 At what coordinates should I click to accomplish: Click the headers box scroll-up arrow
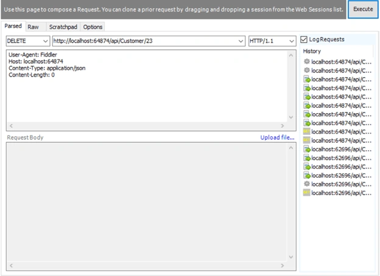291,55
